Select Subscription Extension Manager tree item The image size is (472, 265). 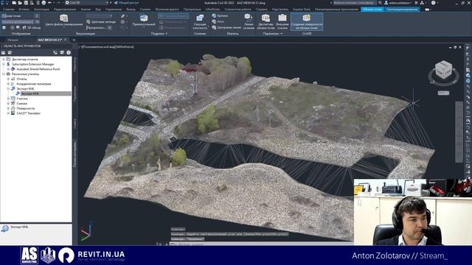(32, 64)
